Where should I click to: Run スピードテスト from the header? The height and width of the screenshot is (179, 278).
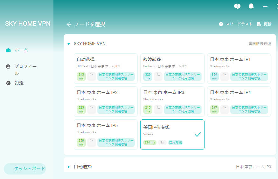coord(239,24)
